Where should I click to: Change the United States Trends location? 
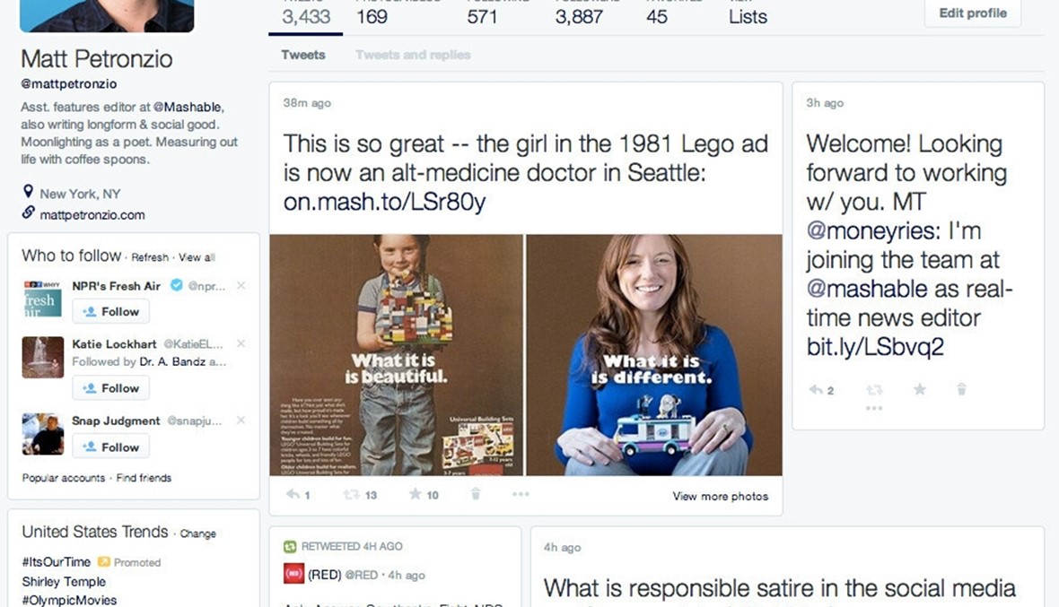tap(197, 534)
